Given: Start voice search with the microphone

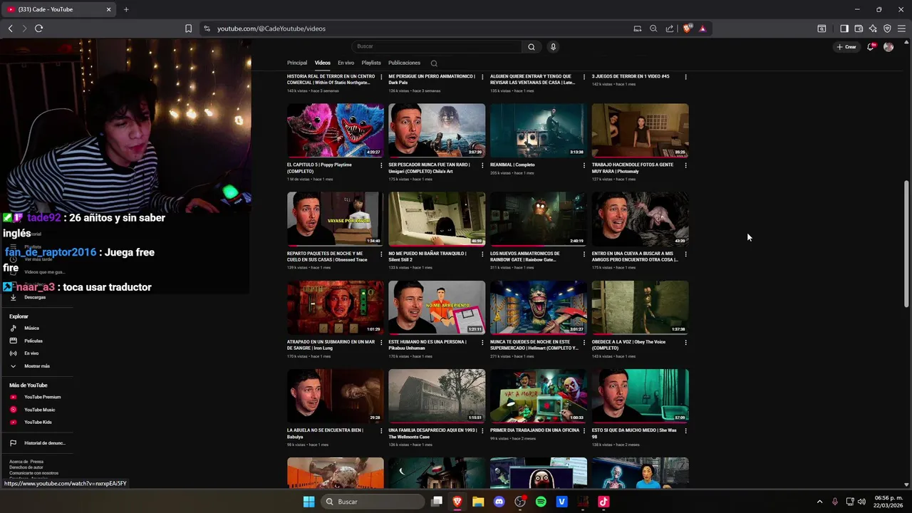Looking at the screenshot, I should pyautogui.click(x=553, y=46).
